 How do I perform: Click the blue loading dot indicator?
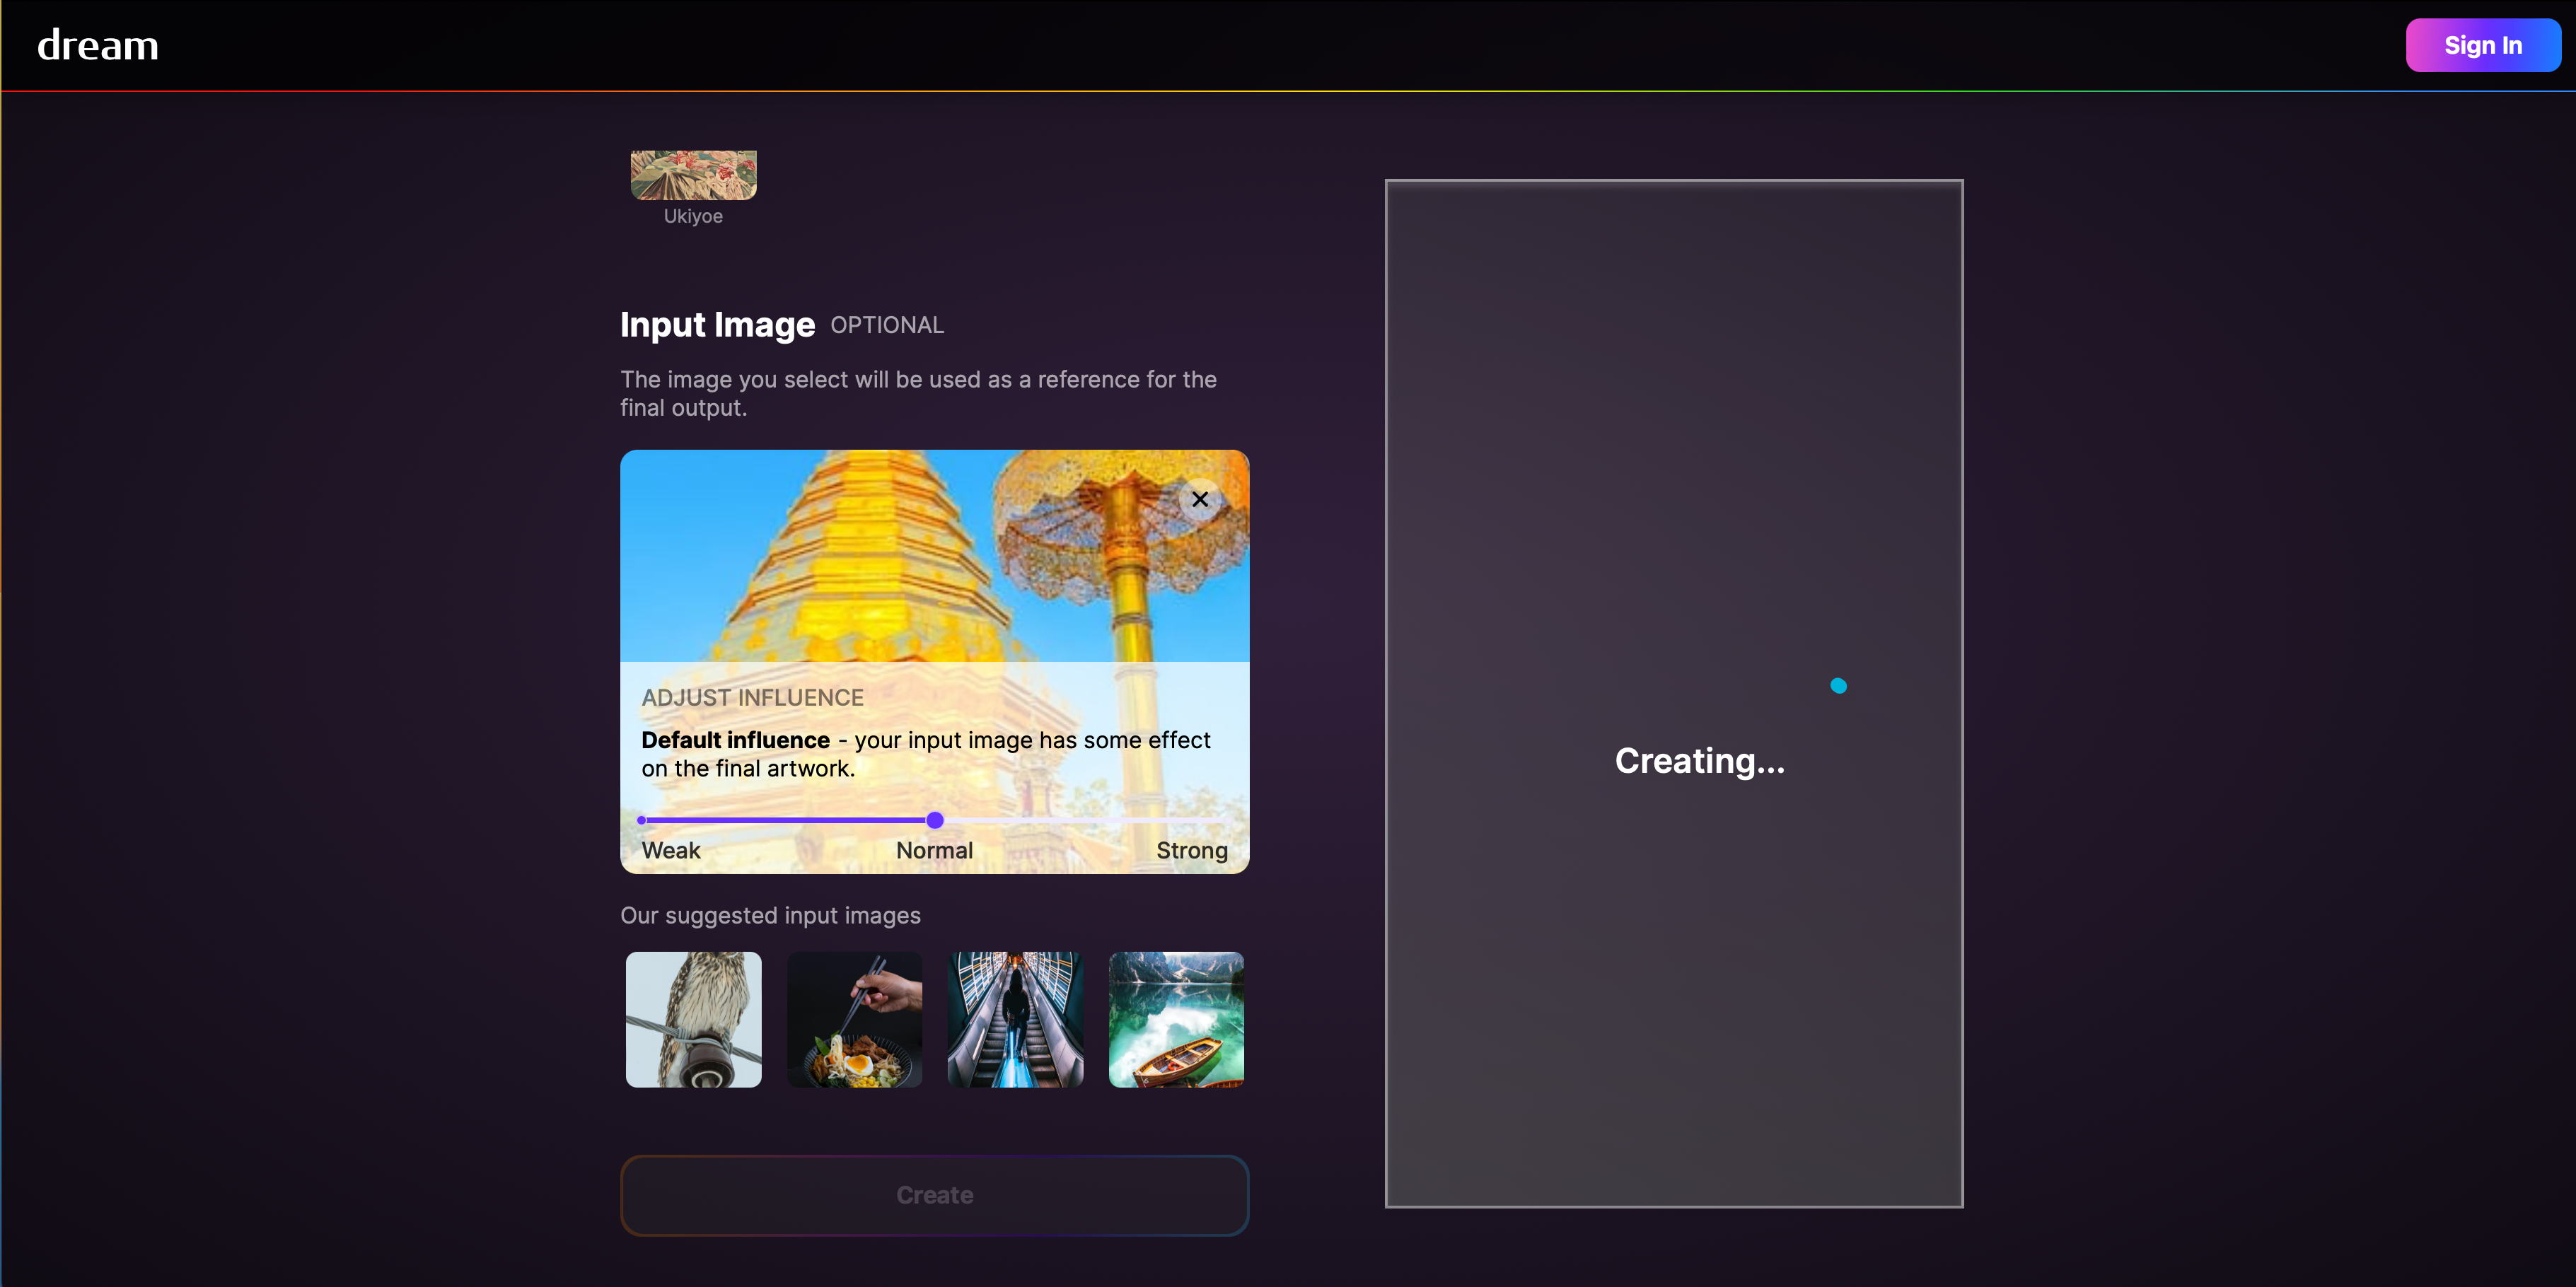pos(1838,686)
